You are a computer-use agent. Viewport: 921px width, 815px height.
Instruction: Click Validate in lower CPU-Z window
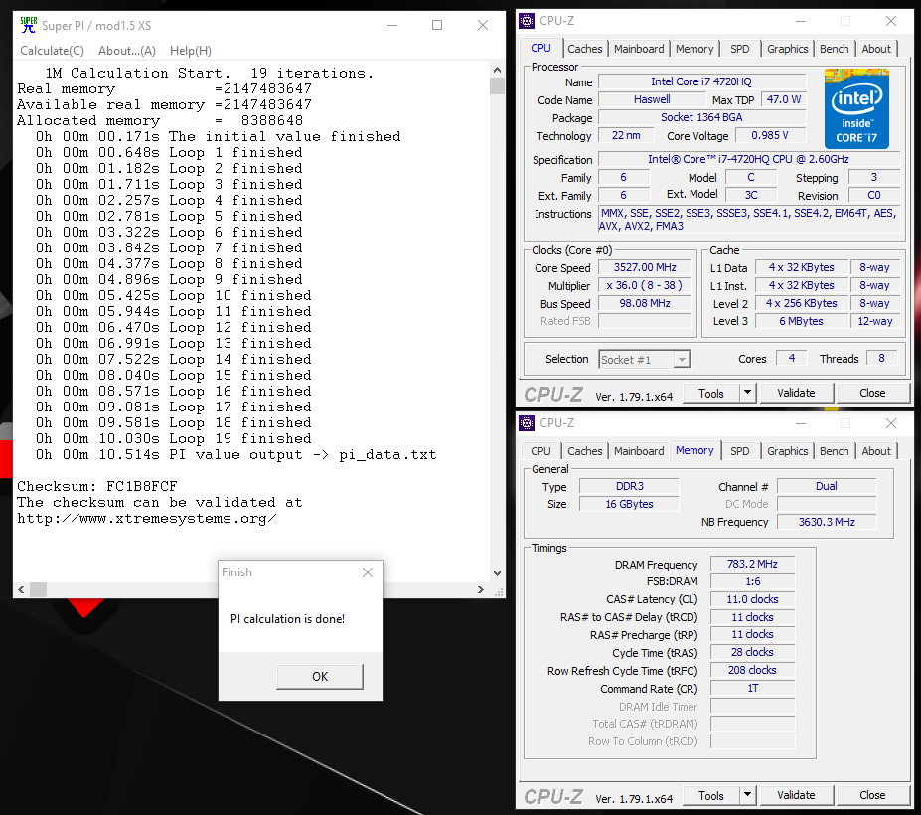(796, 795)
